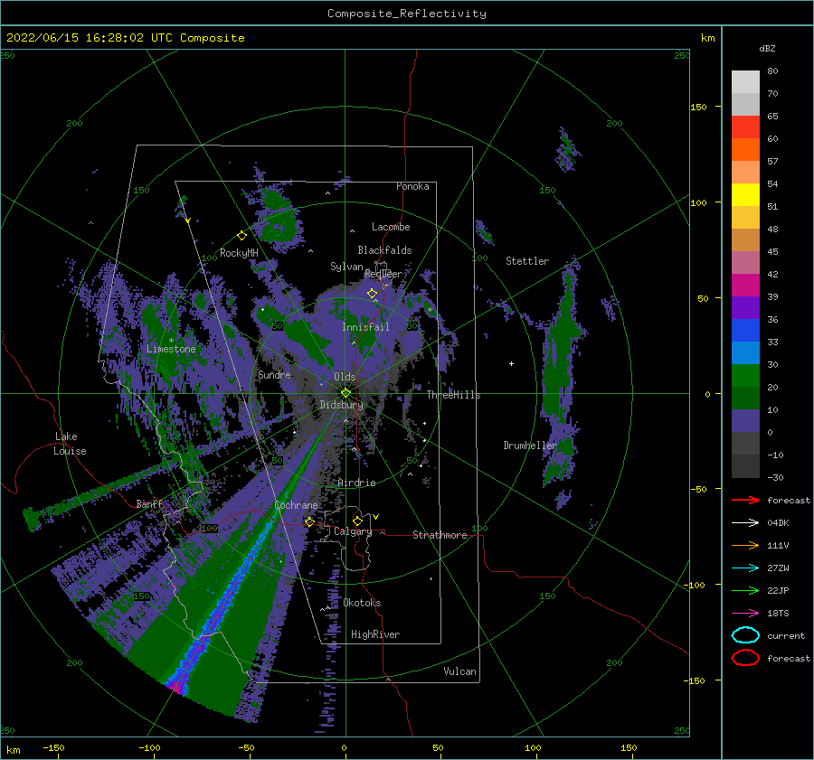Click the -150 value on bottom axis
Screen dimensions: 814x760
click(x=53, y=747)
